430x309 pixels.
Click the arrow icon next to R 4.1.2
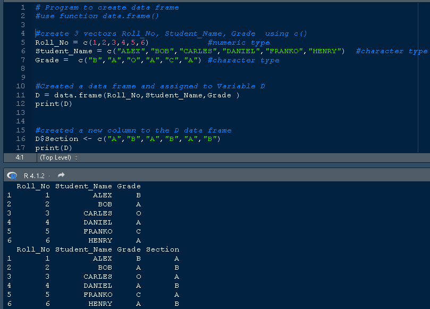(x=61, y=175)
